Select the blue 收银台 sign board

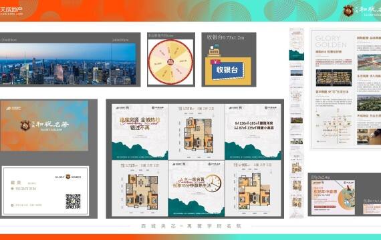pyautogui.click(x=228, y=71)
